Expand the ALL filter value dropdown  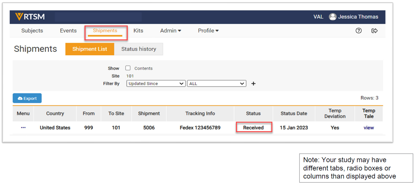[216, 84]
